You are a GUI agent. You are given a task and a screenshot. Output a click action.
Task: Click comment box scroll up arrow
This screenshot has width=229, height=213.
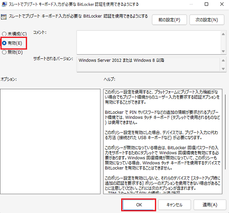pyautogui.click(x=223, y=34)
